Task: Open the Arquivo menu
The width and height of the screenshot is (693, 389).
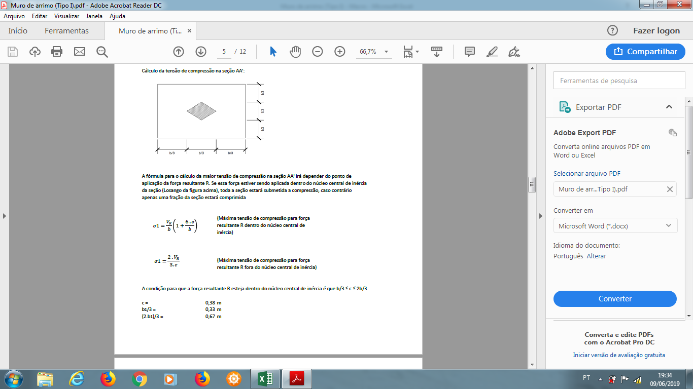Action: point(14,16)
